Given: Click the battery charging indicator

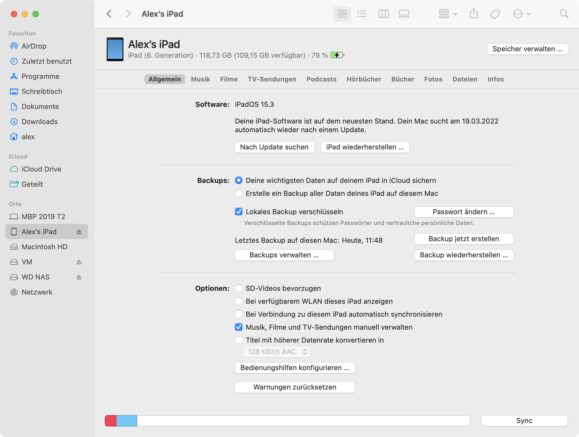Looking at the screenshot, I should tap(337, 55).
